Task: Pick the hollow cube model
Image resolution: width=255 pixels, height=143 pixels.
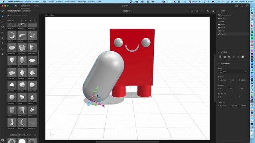Action: coord(22,48)
